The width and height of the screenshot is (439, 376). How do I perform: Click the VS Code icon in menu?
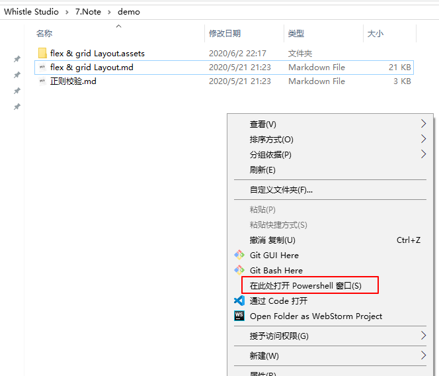click(x=239, y=301)
